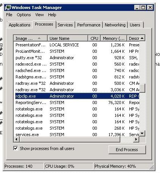This screenshot has width=160, height=173.
Task: Click LOCAL SERVICE user name cell
Action: tap(64, 45)
